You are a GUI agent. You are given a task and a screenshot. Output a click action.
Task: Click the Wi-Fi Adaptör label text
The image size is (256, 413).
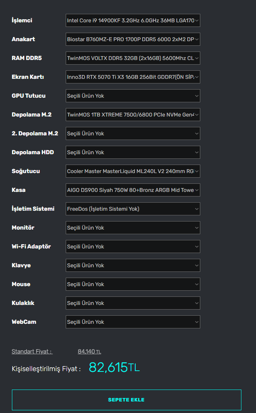click(x=31, y=246)
